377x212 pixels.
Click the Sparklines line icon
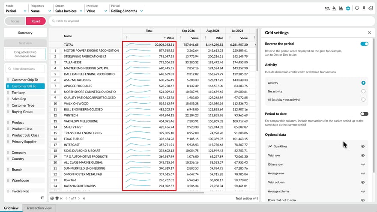[x=270, y=146]
